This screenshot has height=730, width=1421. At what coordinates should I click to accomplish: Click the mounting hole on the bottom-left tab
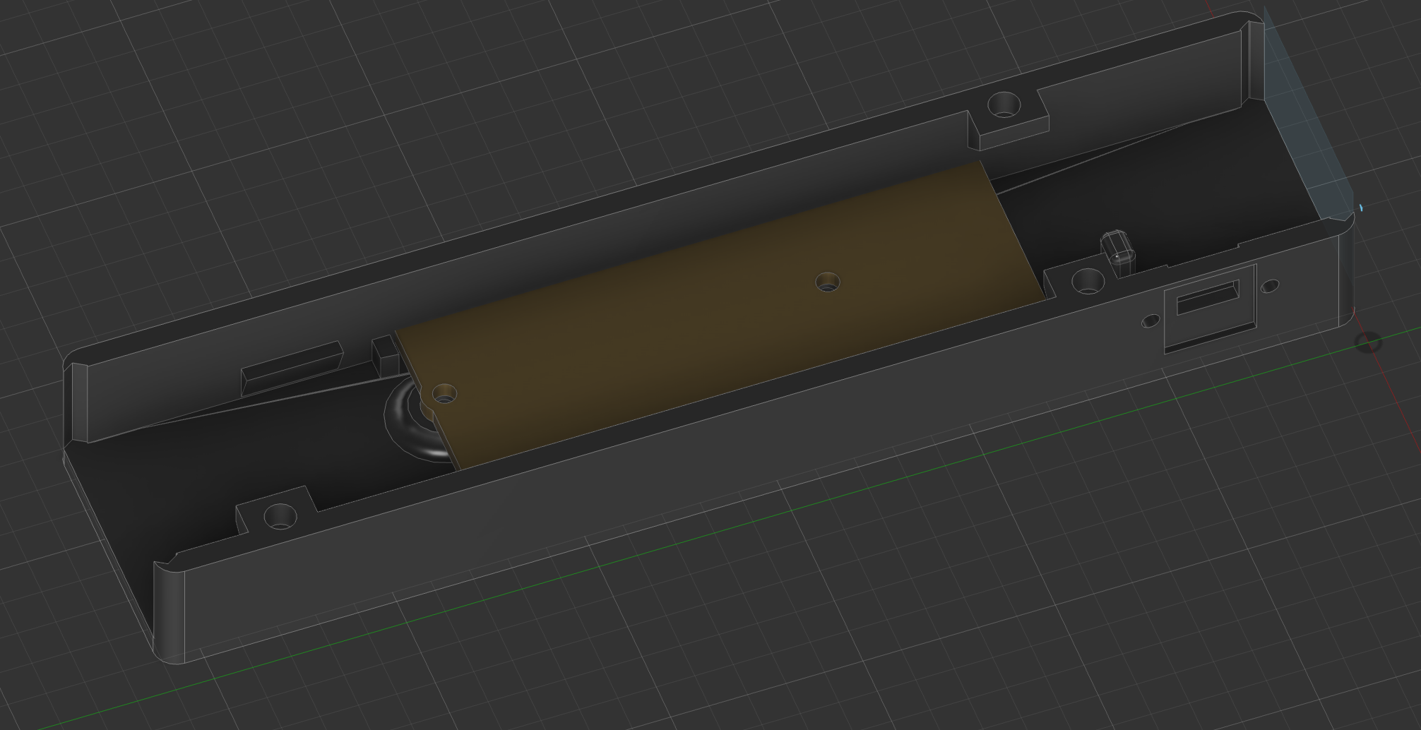tap(280, 517)
